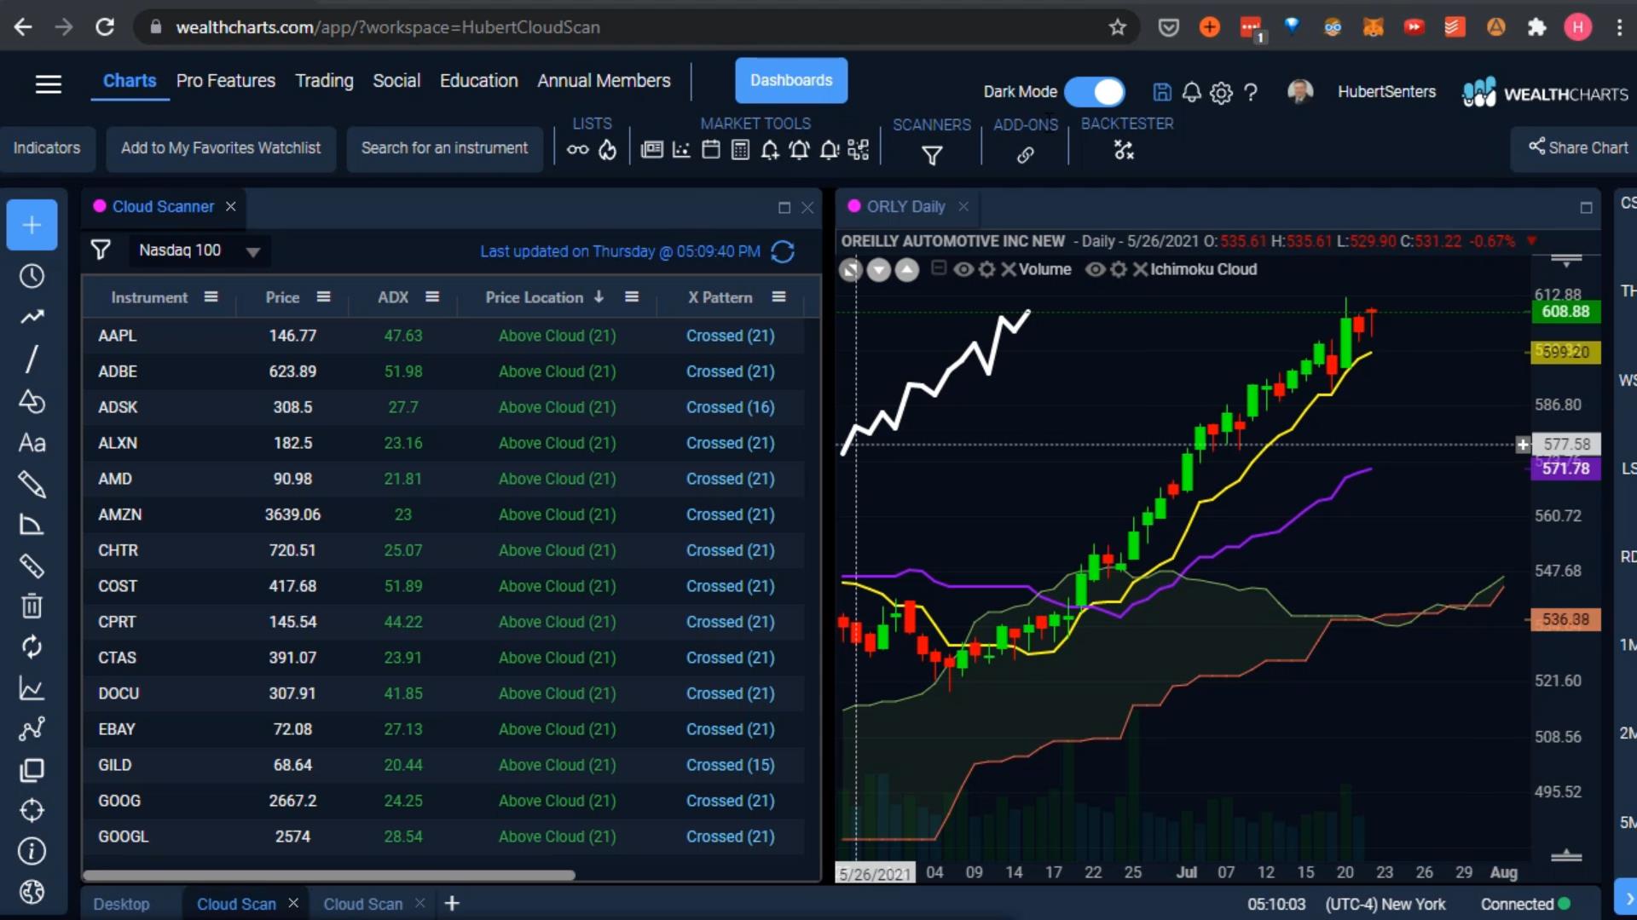Open the economic calendar icon

click(x=711, y=151)
